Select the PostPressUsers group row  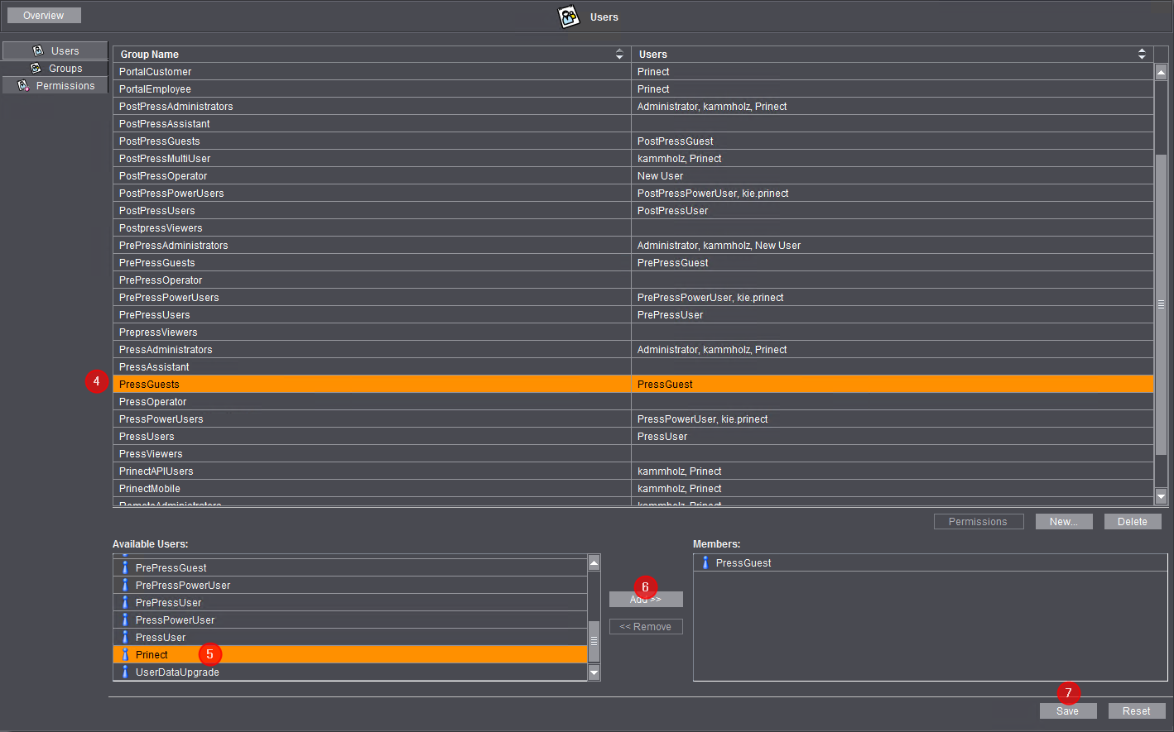click(633, 210)
